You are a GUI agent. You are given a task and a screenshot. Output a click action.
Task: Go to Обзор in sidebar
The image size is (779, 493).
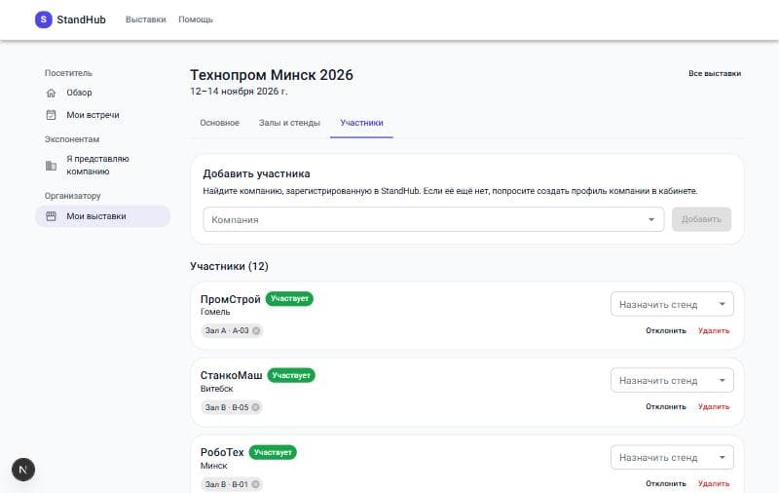[103, 93]
